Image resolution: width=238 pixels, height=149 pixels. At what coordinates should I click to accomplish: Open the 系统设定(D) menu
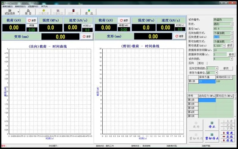click(x=20, y=7)
